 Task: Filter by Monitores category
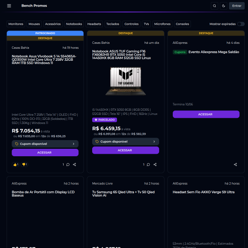click(x=16, y=24)
